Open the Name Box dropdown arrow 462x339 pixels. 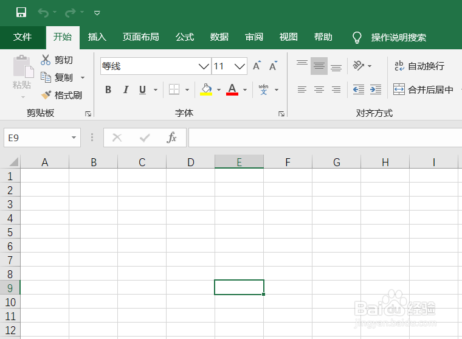coord(74,138)
